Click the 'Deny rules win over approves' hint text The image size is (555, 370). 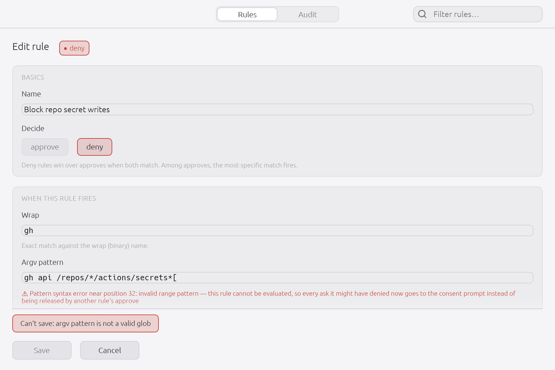coord(159,165)
